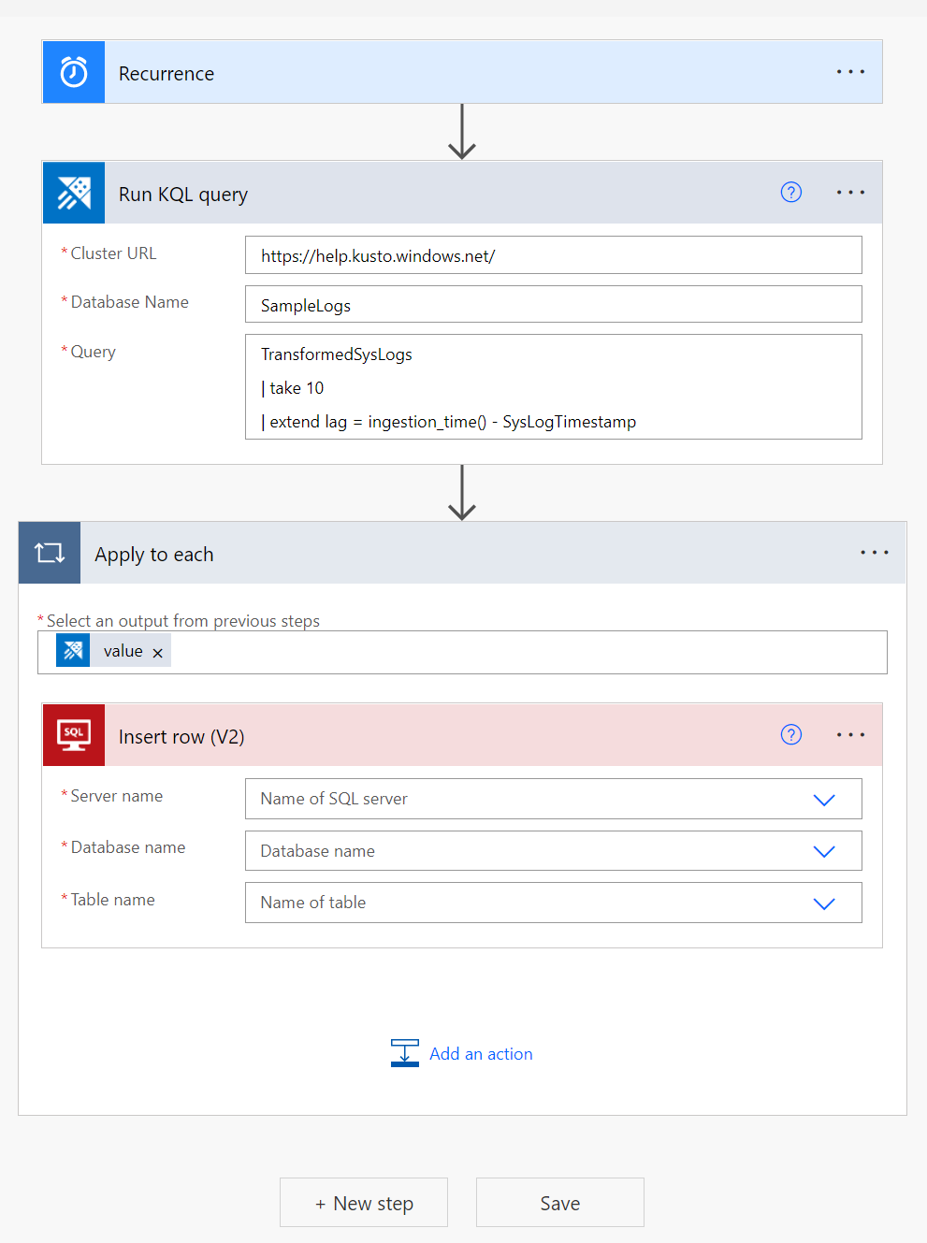Click the Recurrence clock icon
The image size is (927, 1243).
point(73,71)
